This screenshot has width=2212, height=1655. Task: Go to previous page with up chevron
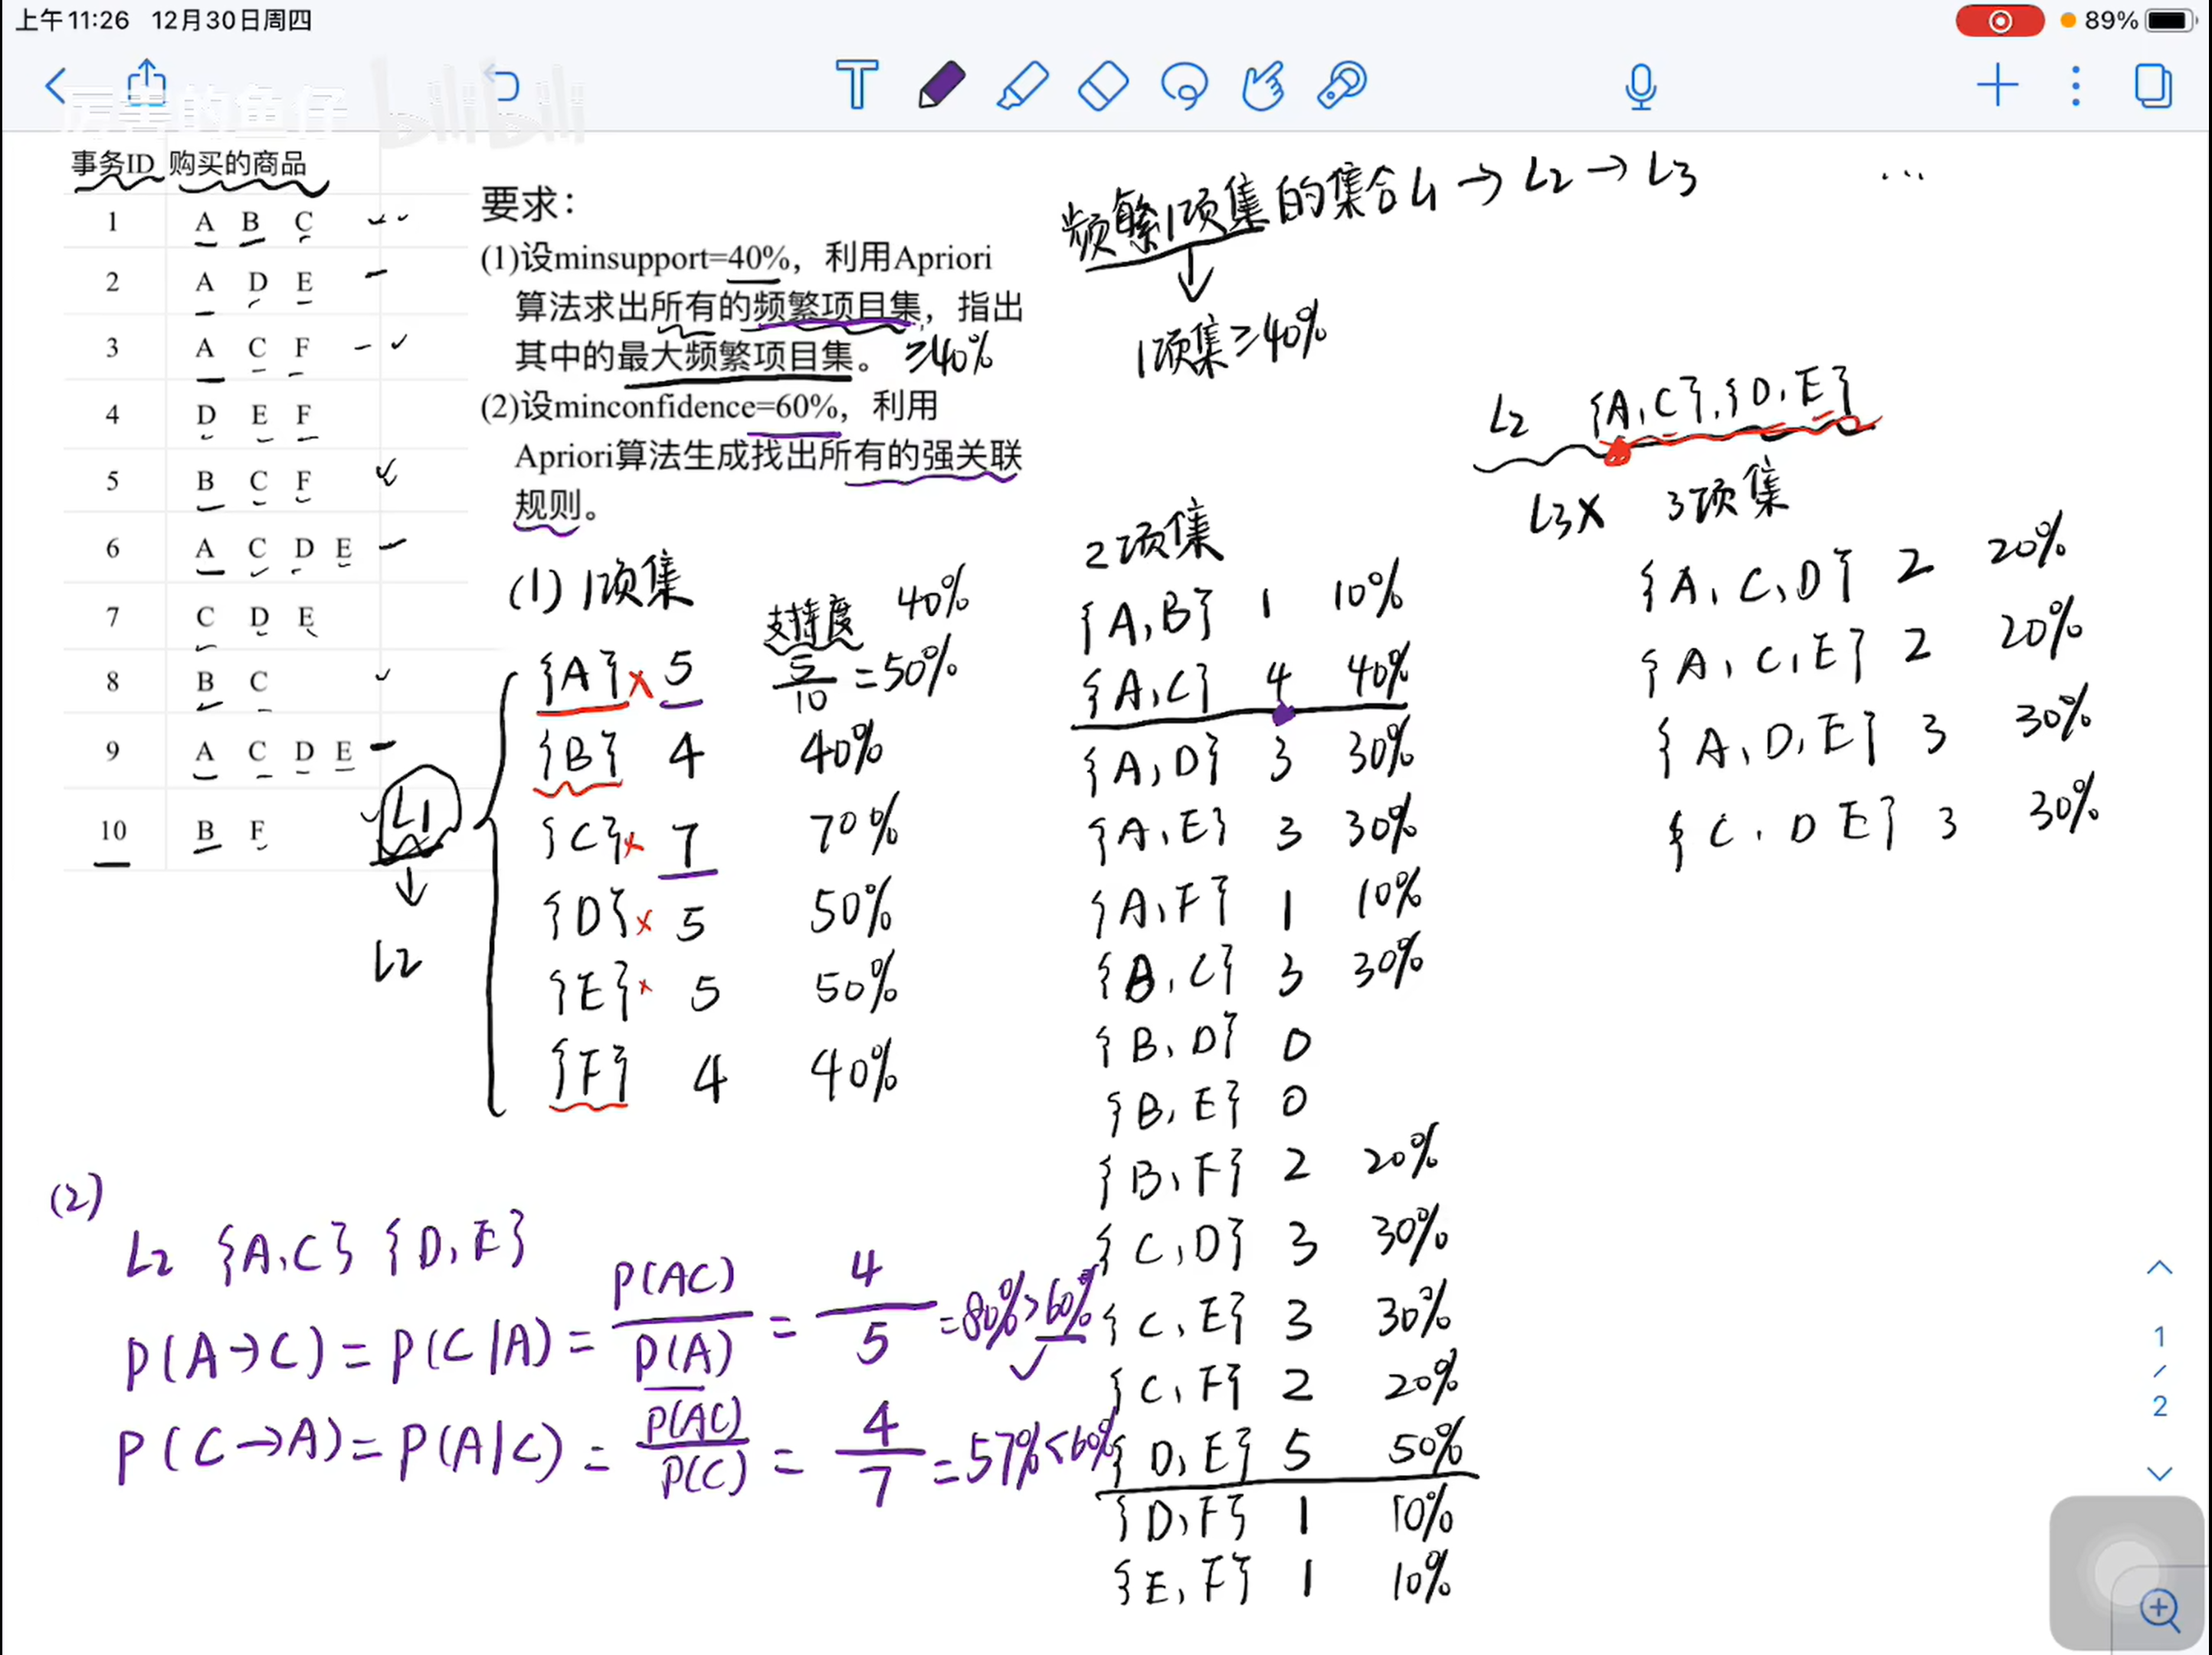(x=2160, y=1268)
